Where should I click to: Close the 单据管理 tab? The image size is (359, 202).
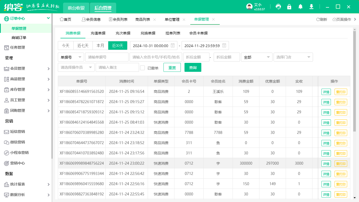click(213, 19)
